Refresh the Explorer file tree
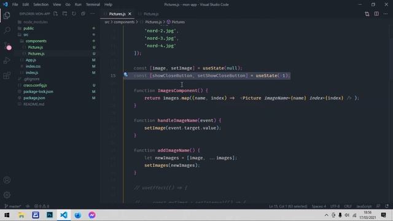Screen dimensions: 393x221 coord(74,14)
